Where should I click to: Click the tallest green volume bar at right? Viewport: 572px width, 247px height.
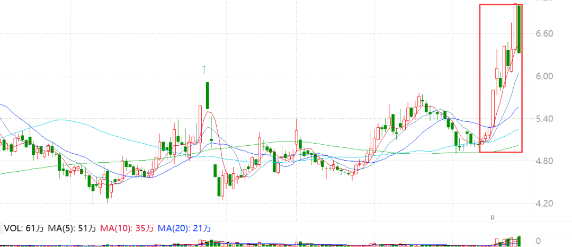520,241
